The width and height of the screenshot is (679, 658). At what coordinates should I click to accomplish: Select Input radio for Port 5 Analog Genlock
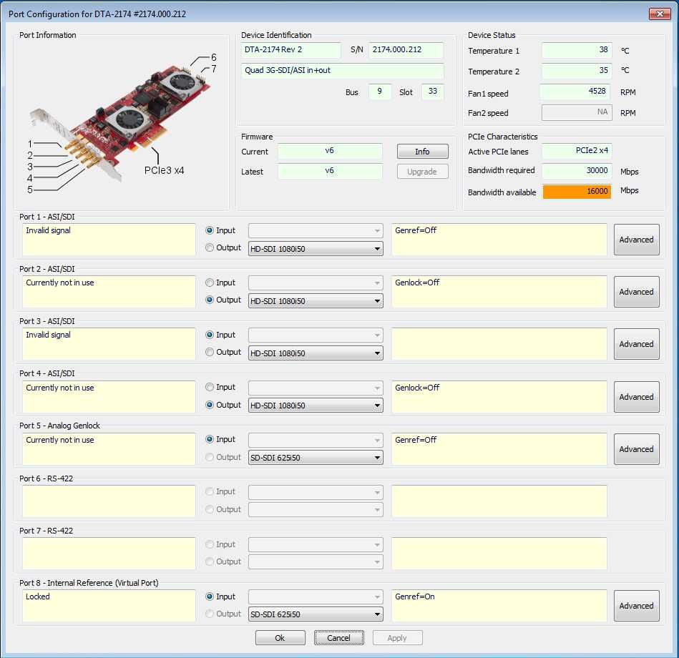[210, 439]
